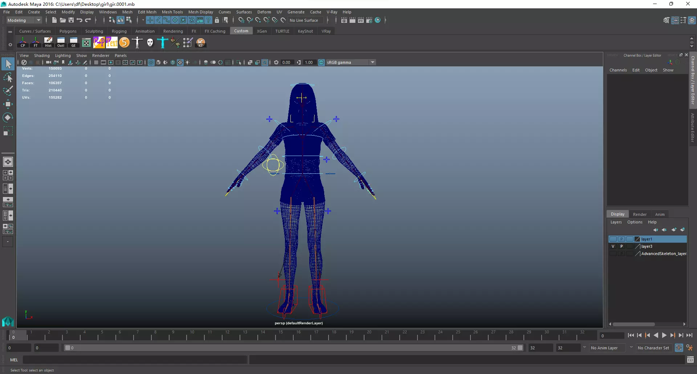Screen dimensions: 697x374
Task: Toggle the P playback box of layer1
Action: click(621, 239)
